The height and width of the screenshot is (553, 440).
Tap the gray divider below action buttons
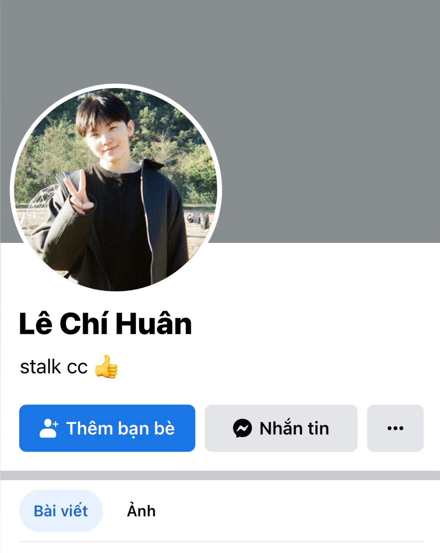(220, 475)
